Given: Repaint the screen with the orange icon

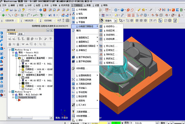Looking at the screenshot, I should click(45, 10).
